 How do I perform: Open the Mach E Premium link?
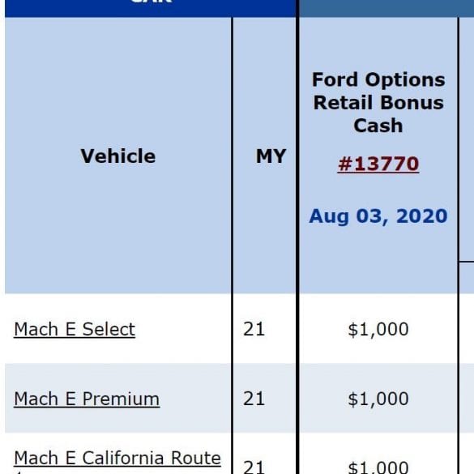87,399
